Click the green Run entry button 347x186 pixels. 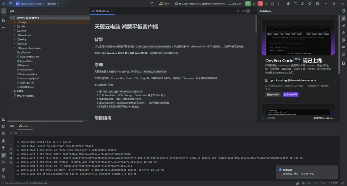pyautogui.click(x=248, y=4)
